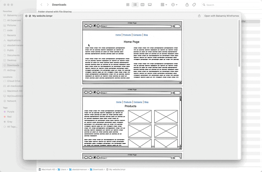The height and width of the screenshot is (172, 262).
Task: Open the group-by dropdown in Finder toolbar
Action: pyautogui.click(x=164, y=5)
